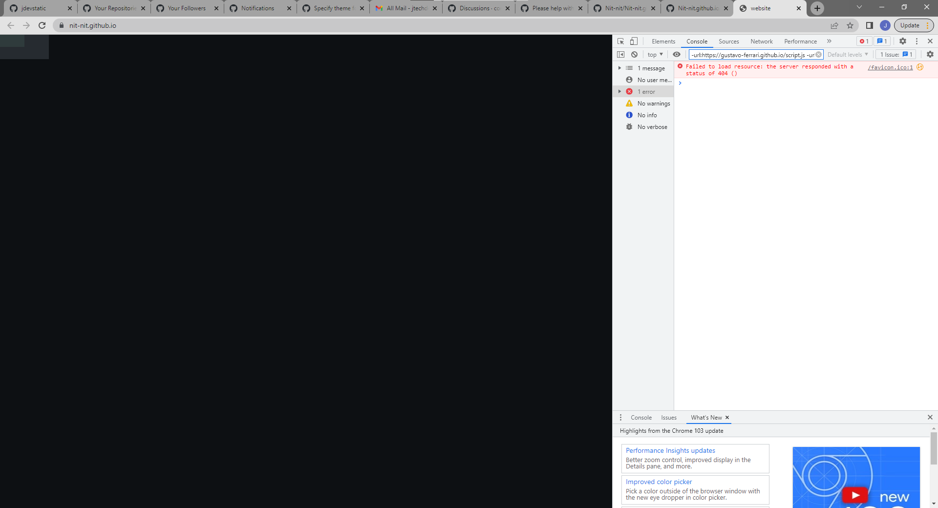Screen dimensions: 938x508
Task: Expand more DevTools tabs chevron
Action: [x=829, y=42]
